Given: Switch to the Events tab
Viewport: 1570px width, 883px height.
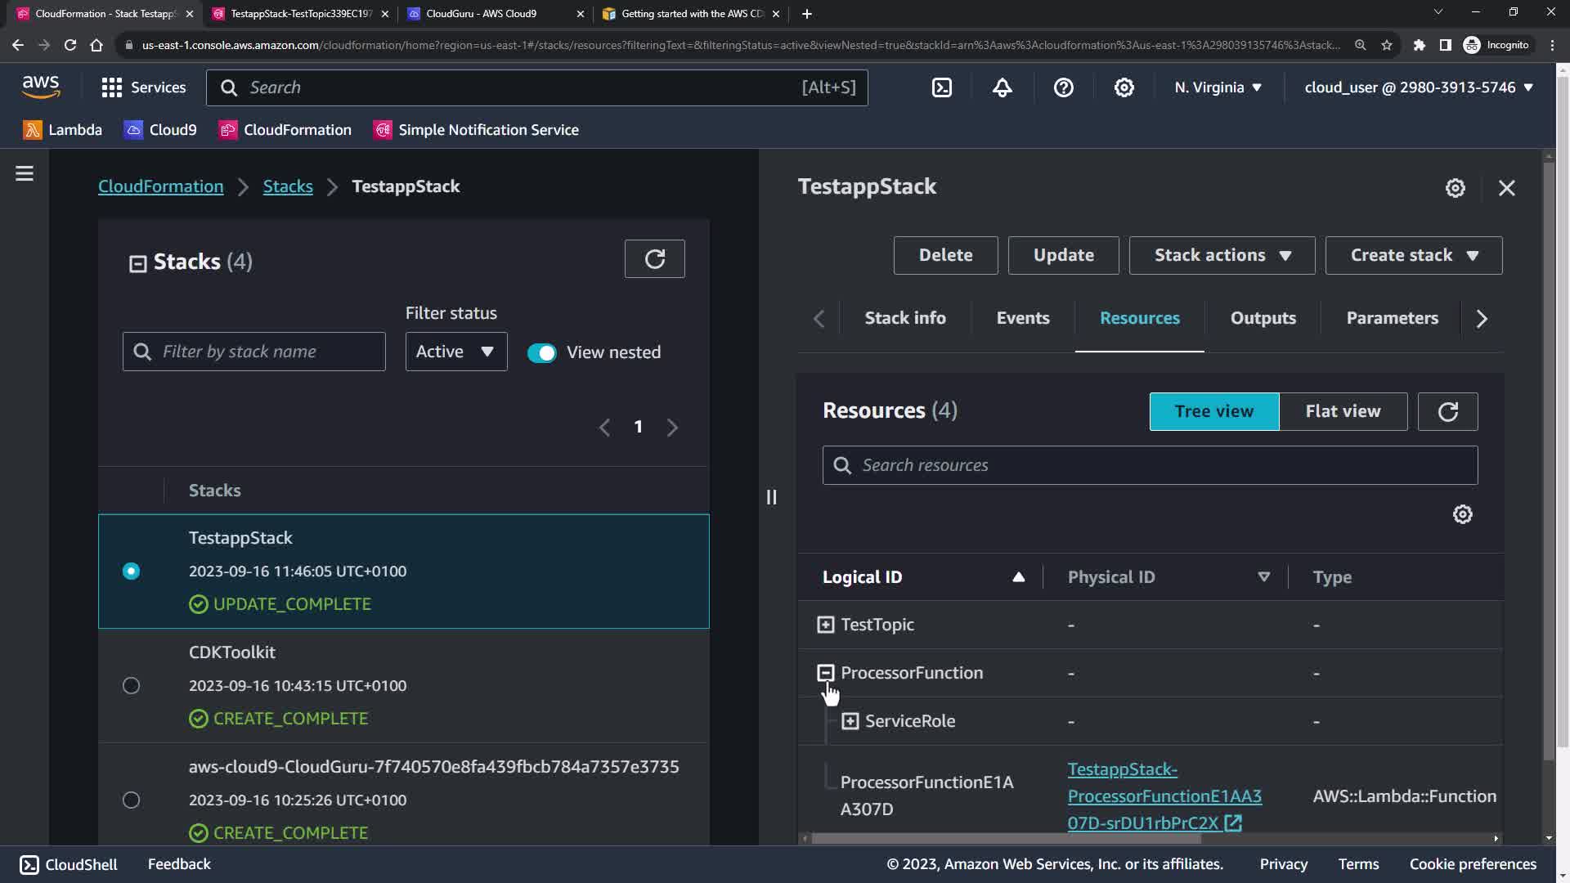Looking at the screenshot, I should point(1022,318).
